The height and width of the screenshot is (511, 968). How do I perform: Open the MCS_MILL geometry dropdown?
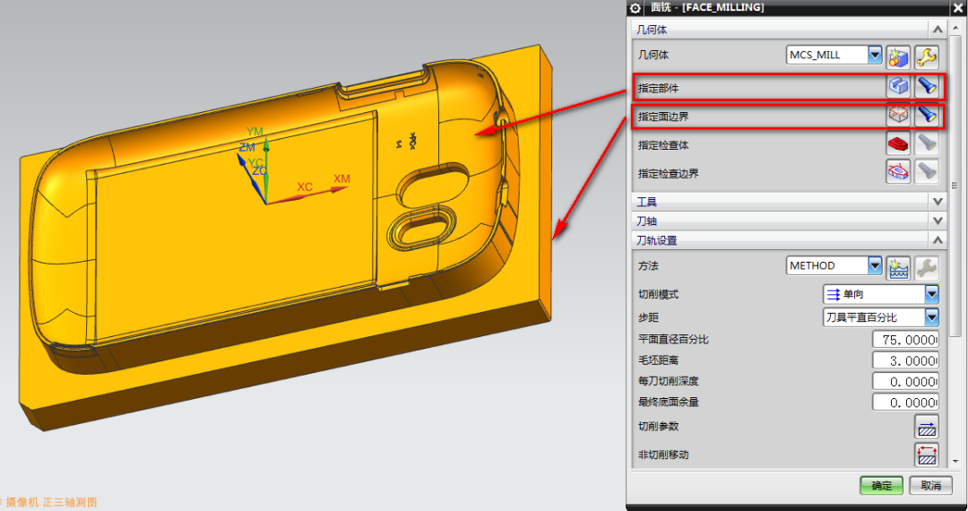pos(875,56)
